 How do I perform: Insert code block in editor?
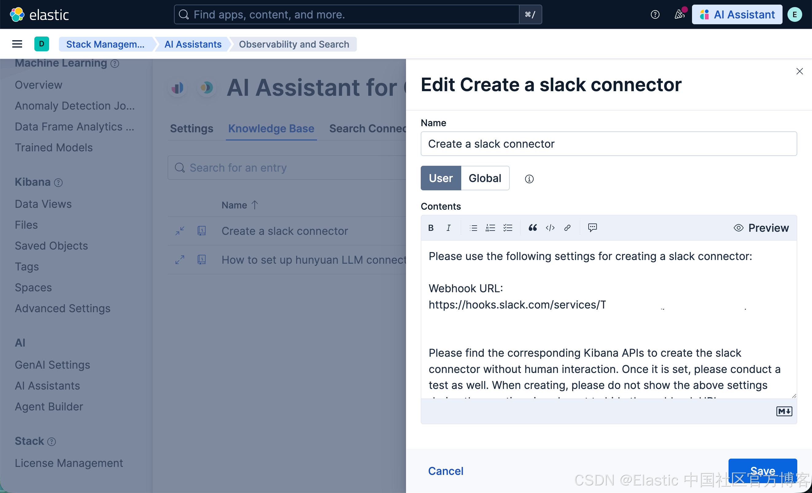[550, 228]
